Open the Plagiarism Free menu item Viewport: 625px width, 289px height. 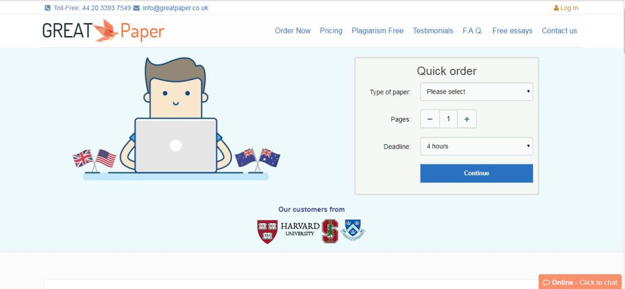pos(377,31)
